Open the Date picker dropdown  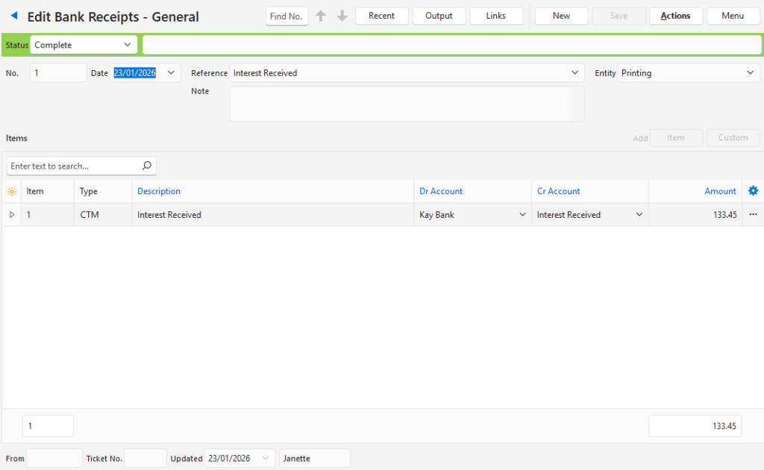(171, 73)
